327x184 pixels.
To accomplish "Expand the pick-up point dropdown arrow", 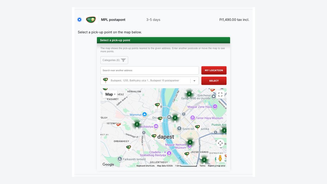I will (x=194, y=81).
